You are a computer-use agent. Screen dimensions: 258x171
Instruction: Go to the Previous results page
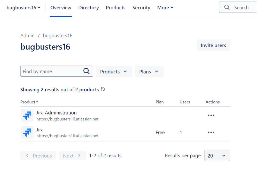38,155
